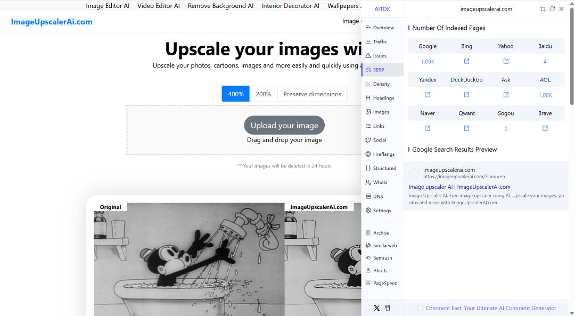This screenshot has height=316, width=575.
Task: Open the Density section
Action: click(x=382, y=84)
